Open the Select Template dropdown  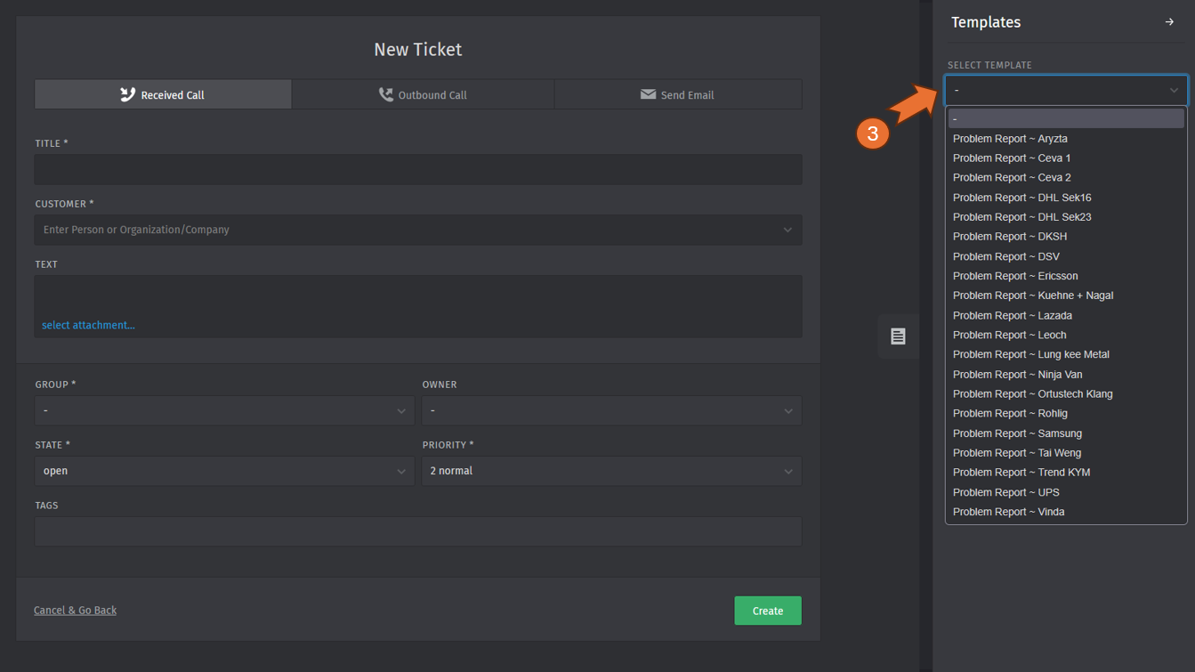1065,90
